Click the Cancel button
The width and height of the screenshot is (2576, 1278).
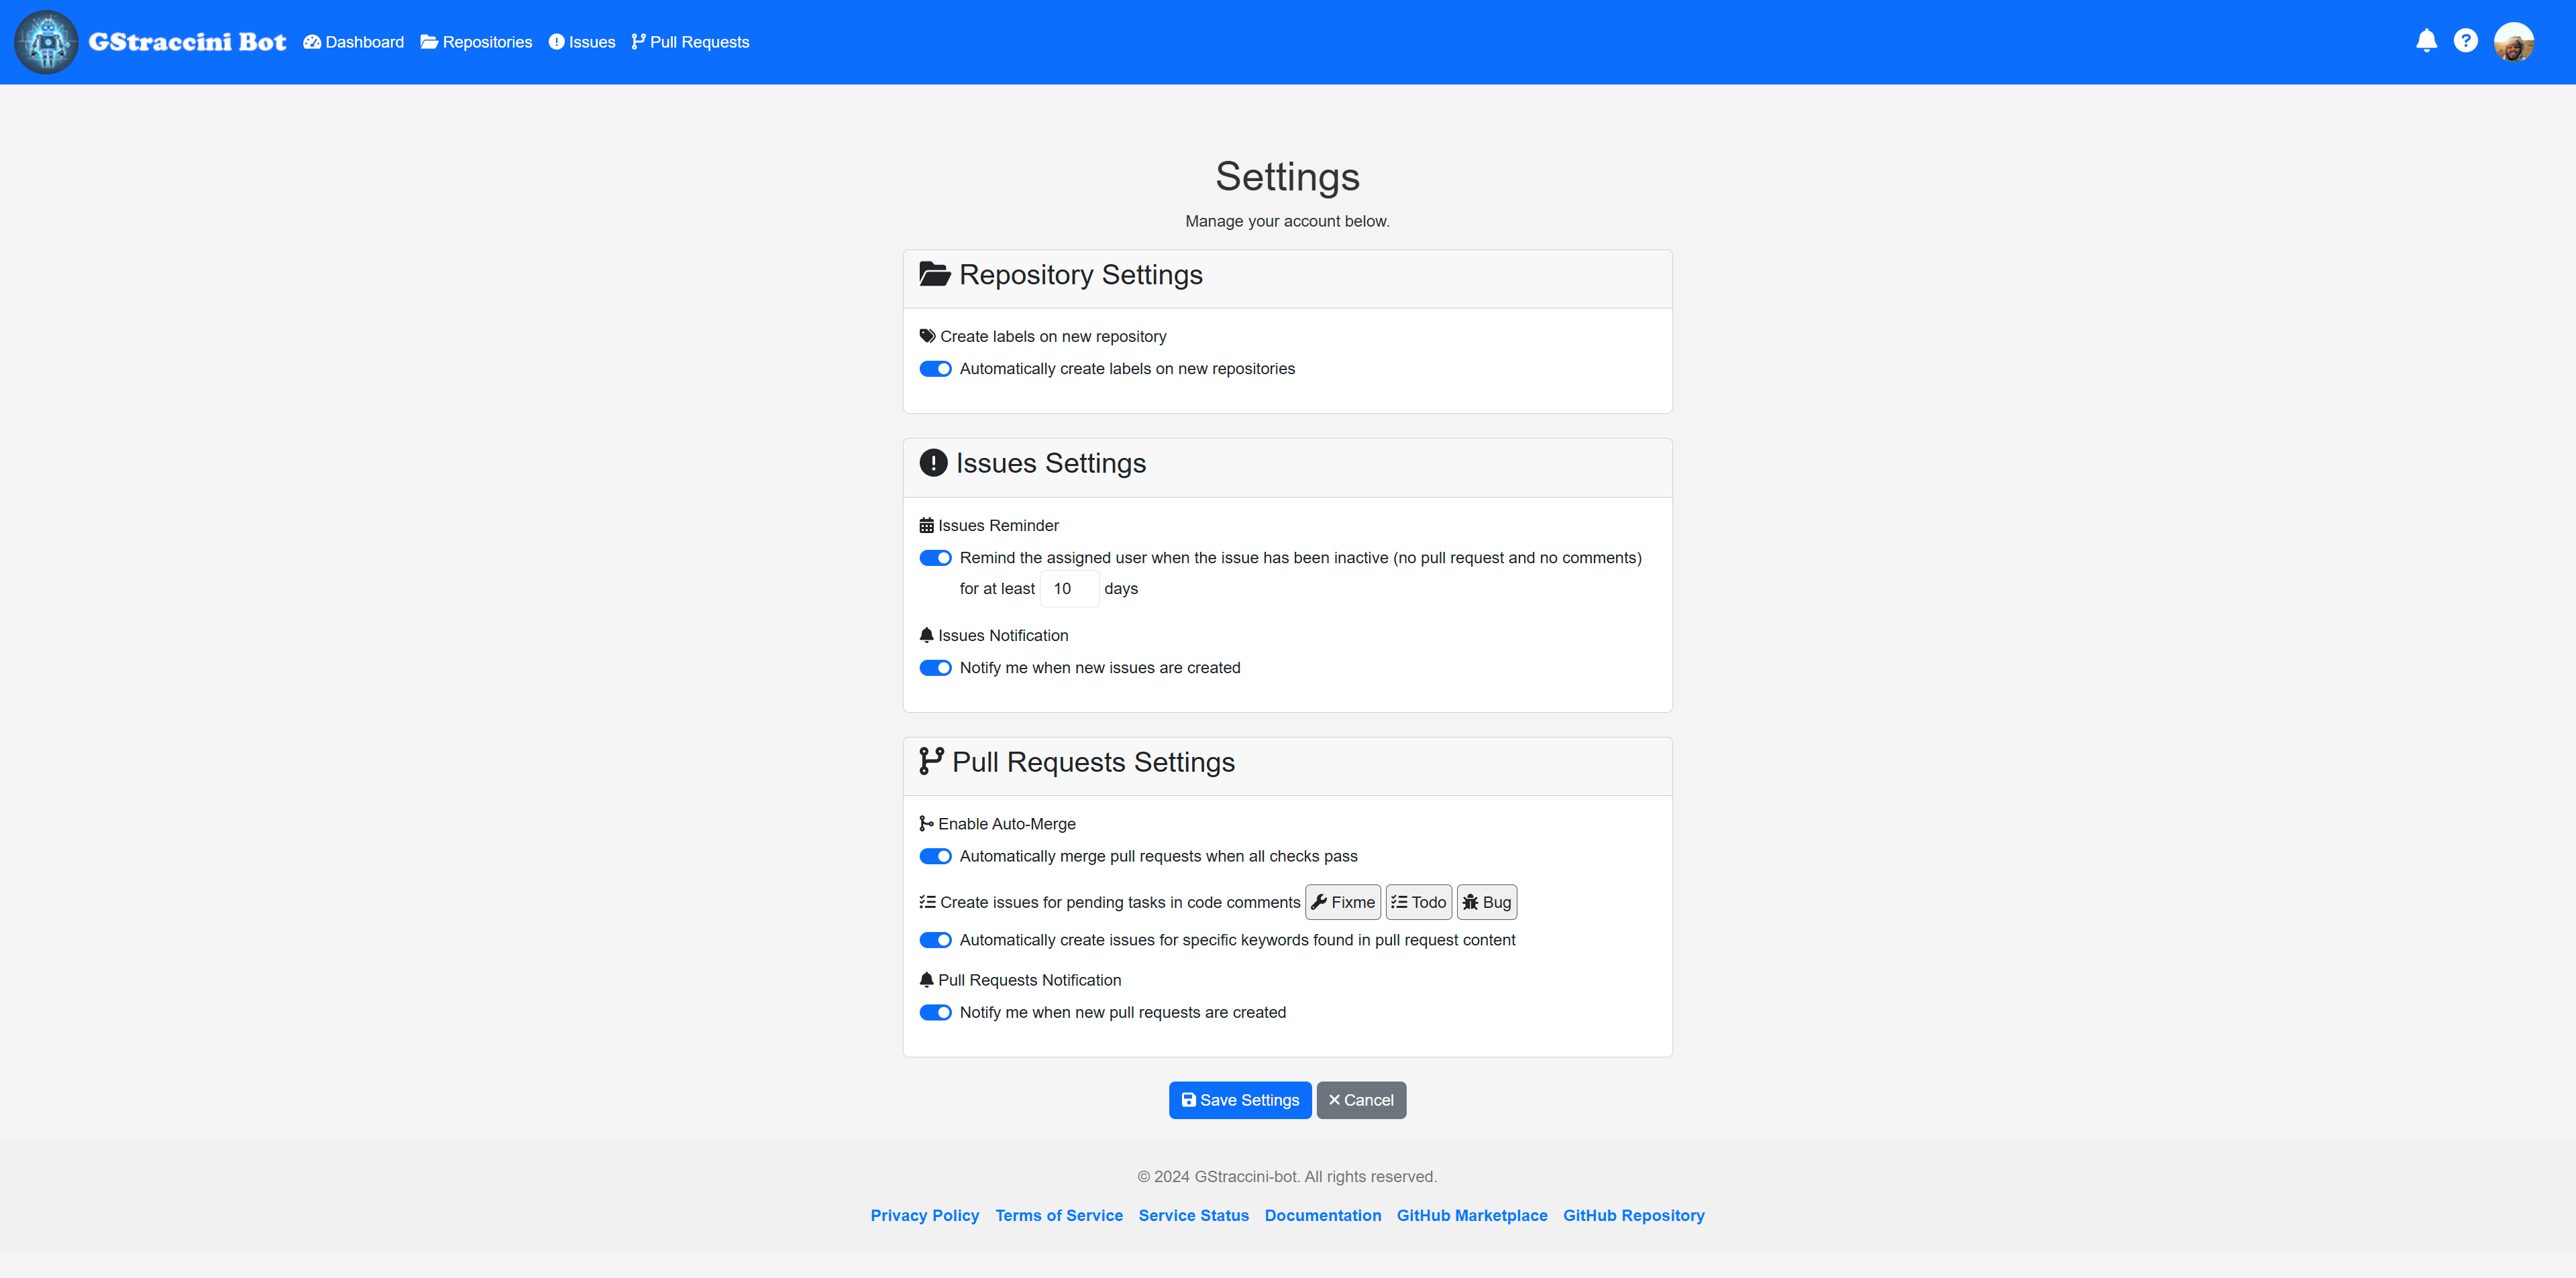pyautogui.click(x=1361, y=1100)
